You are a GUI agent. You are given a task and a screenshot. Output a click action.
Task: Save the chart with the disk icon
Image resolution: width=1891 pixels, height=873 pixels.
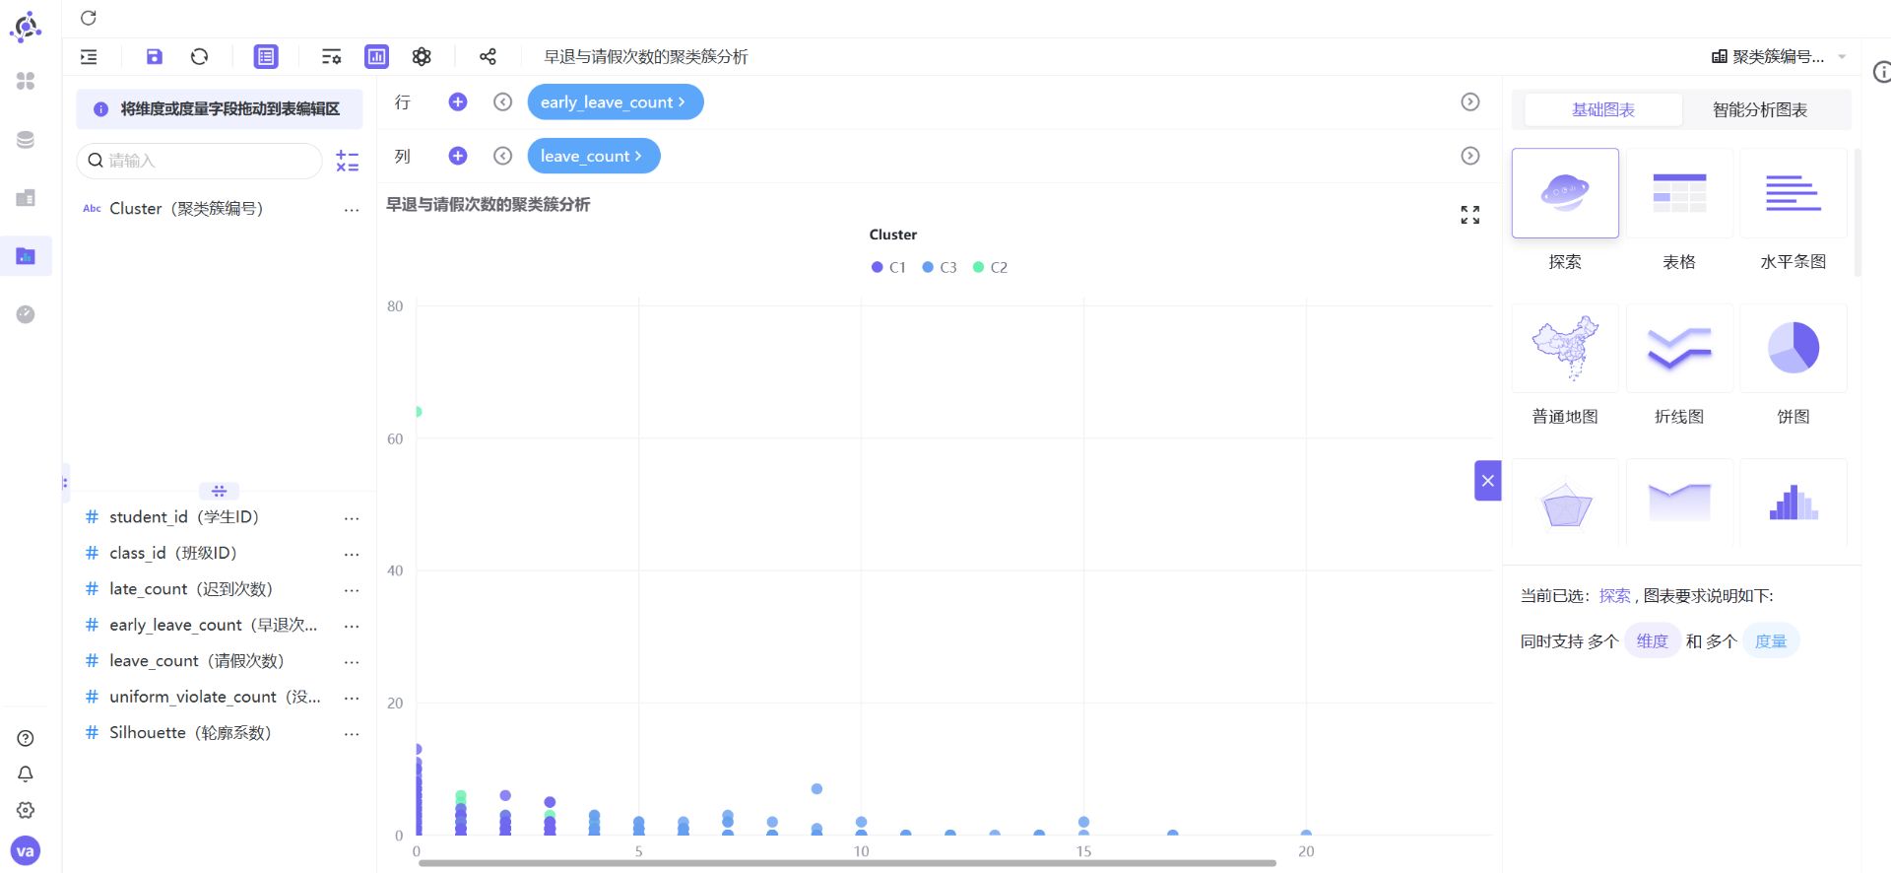[x=154, y=57]
